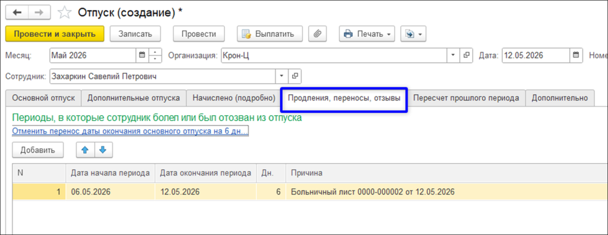Click Провести и закрыть button
The image size is (608, 235).
pyautogui.click(x=55, y=34)
